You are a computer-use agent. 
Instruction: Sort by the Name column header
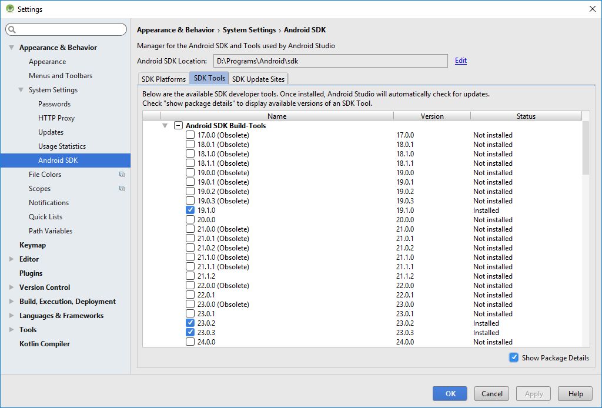tap(277, 116)
